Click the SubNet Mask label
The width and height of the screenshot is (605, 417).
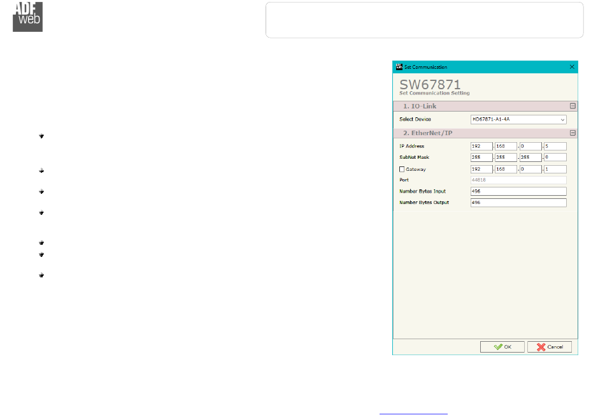[x=414, y=157]
